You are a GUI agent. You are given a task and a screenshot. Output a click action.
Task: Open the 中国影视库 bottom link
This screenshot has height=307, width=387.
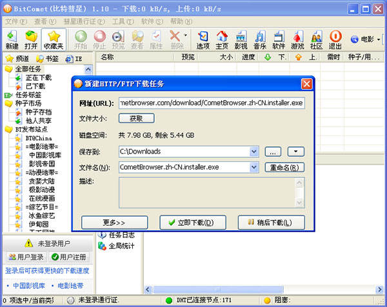click(x=29, y=286)
